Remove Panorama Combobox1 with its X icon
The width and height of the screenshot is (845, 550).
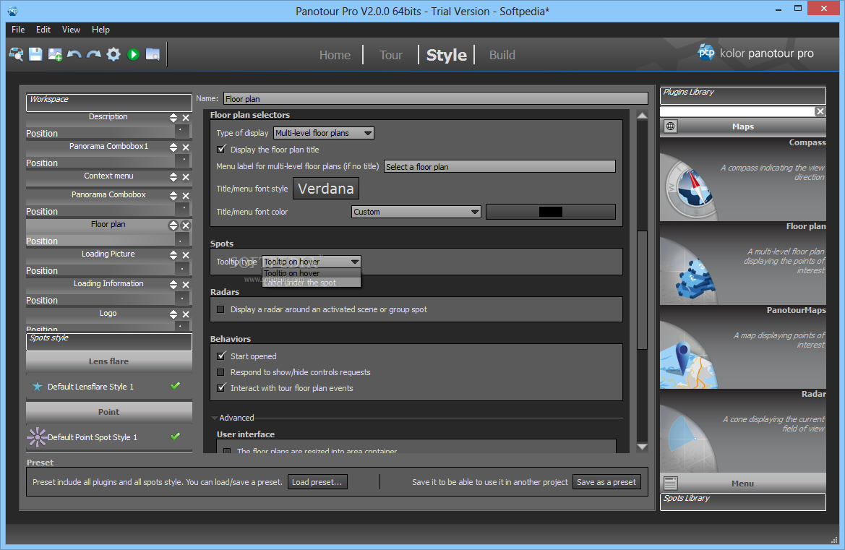(186, 147)
